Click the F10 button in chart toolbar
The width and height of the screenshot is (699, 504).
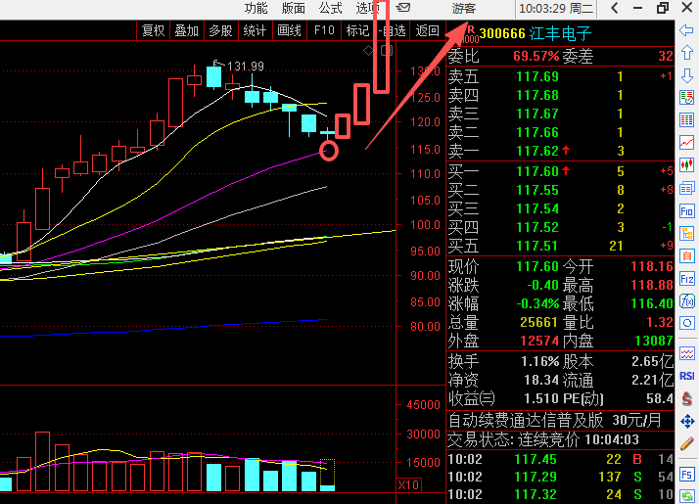tap(324, 30)
